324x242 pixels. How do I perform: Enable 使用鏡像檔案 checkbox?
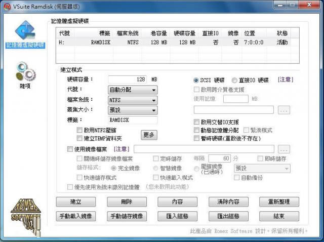[70, 149]
